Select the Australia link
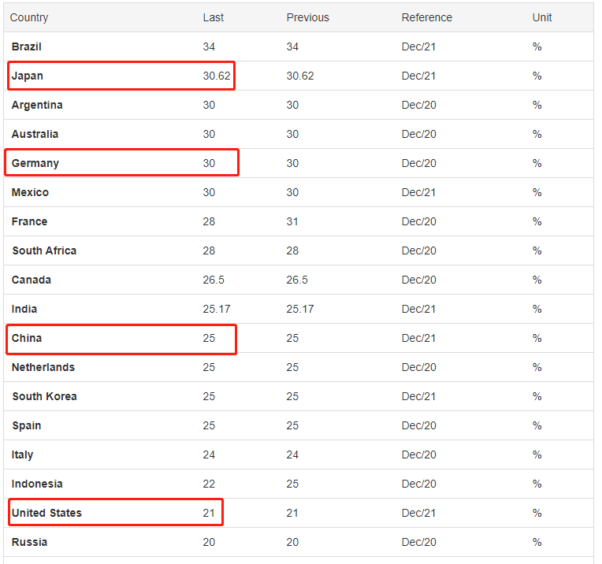The width and height of the screenshot is (602, 564). pos(35,135)
